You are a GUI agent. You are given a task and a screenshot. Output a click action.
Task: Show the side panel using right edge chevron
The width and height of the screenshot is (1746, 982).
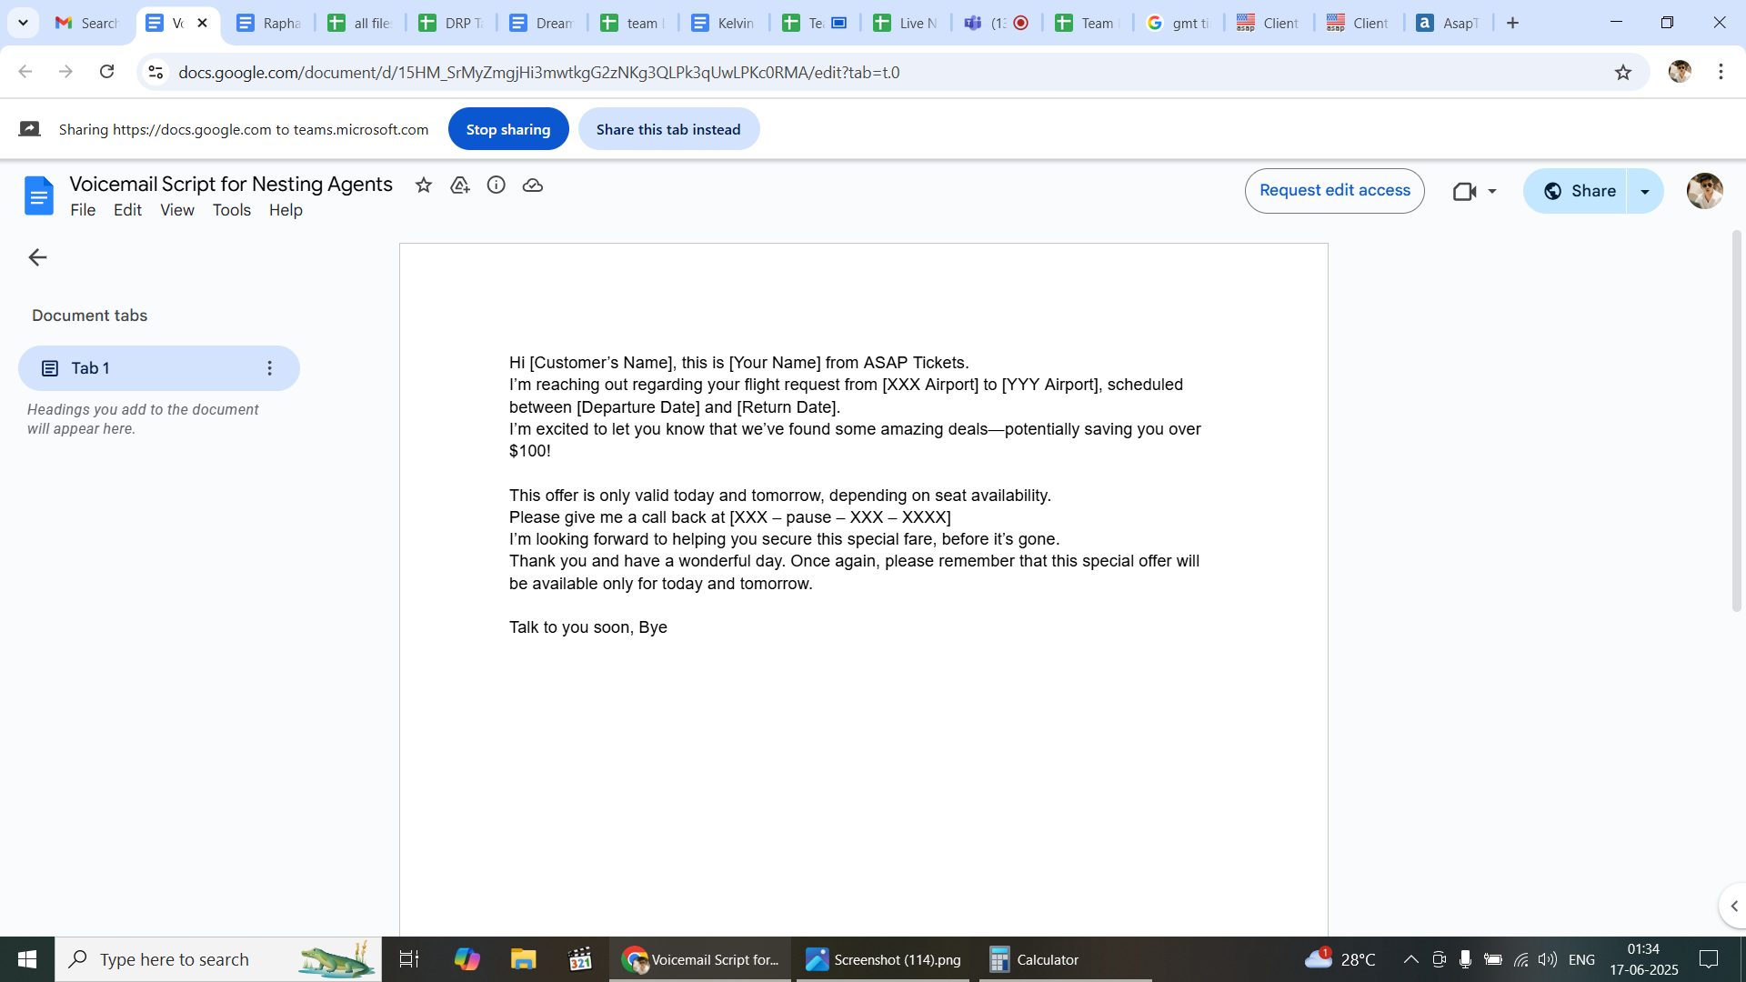point(1733,906)
